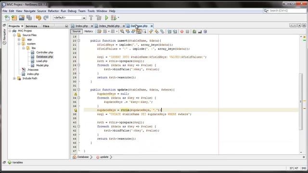Click the Build Project hammer icon
Viewport: 308px width, 173px height.
[91, 18]
